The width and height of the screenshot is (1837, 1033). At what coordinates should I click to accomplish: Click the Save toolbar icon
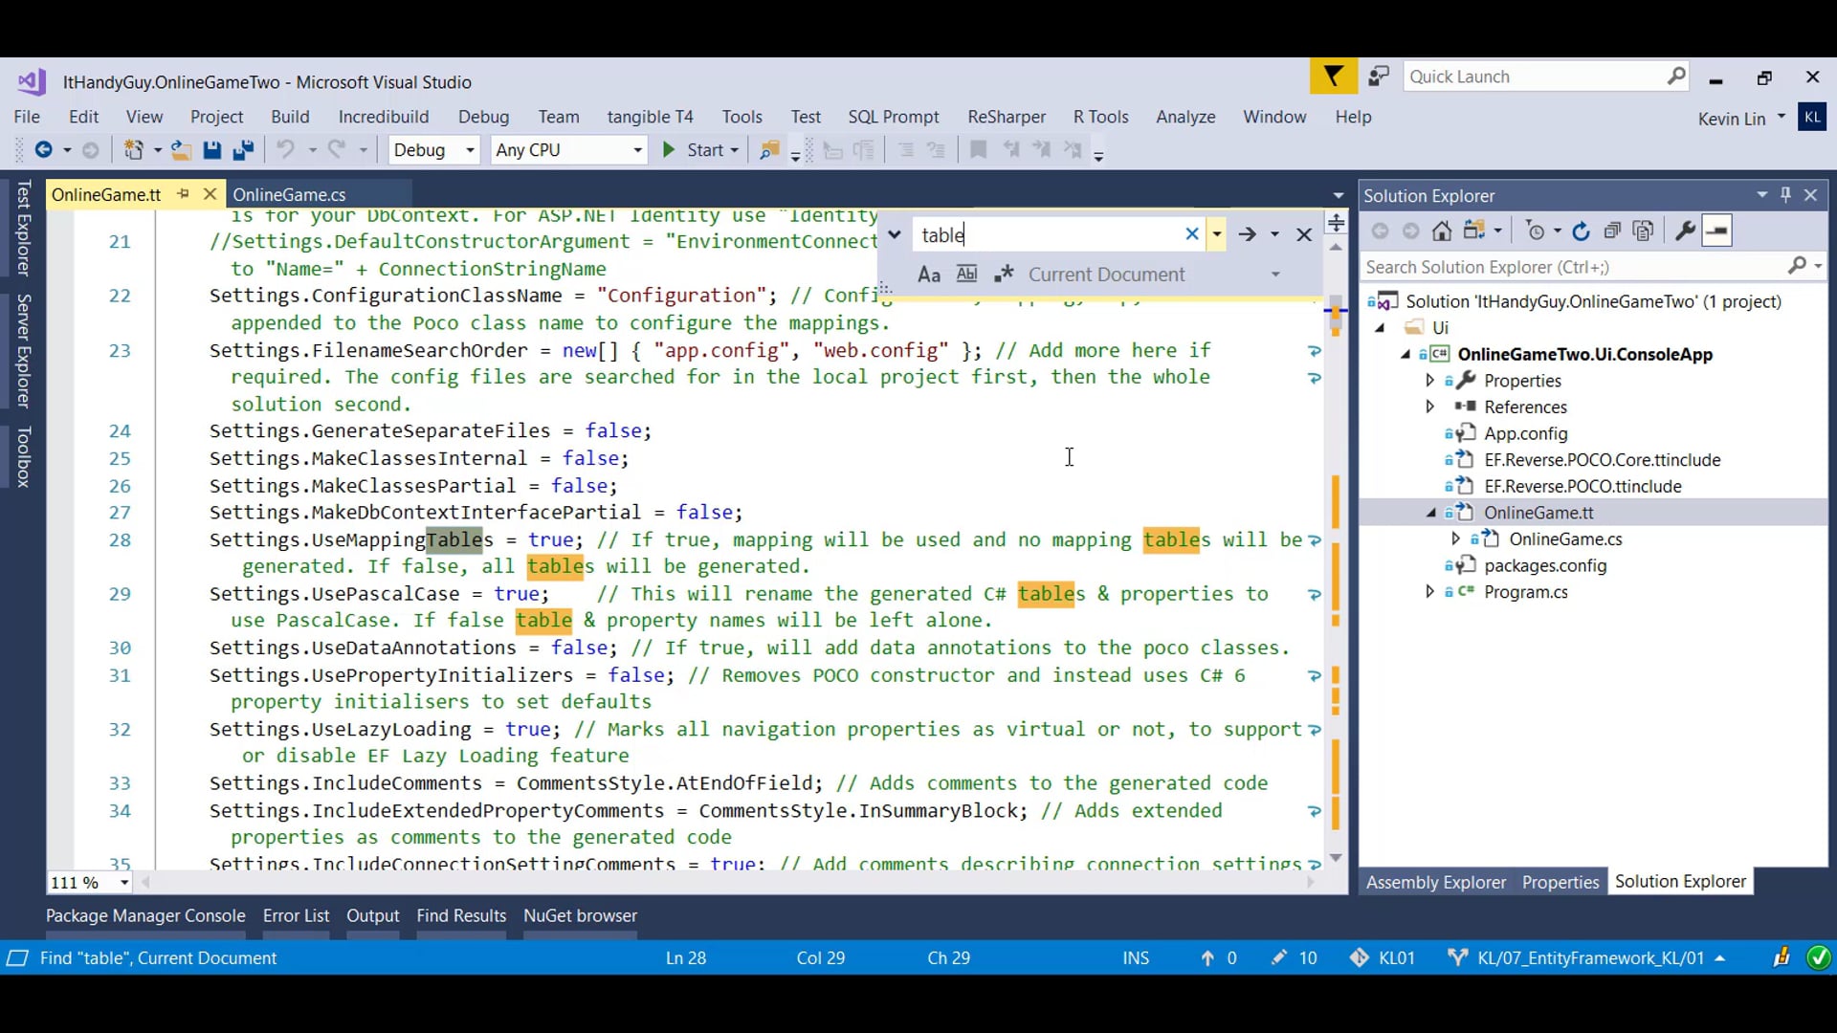pyautogui.click(x=212, y=150)
